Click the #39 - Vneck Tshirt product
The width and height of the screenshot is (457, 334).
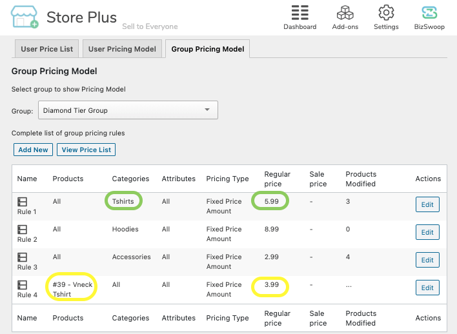(72, 289)
